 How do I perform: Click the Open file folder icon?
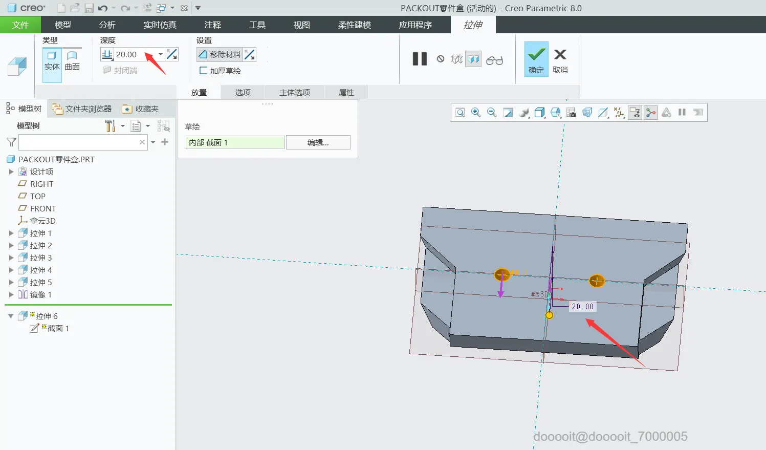[x=75, y=8]
